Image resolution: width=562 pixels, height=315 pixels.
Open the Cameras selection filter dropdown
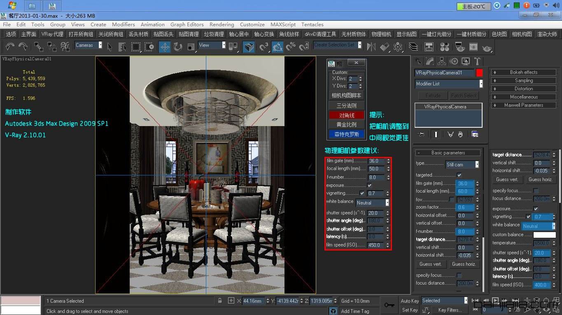[88, 45]
